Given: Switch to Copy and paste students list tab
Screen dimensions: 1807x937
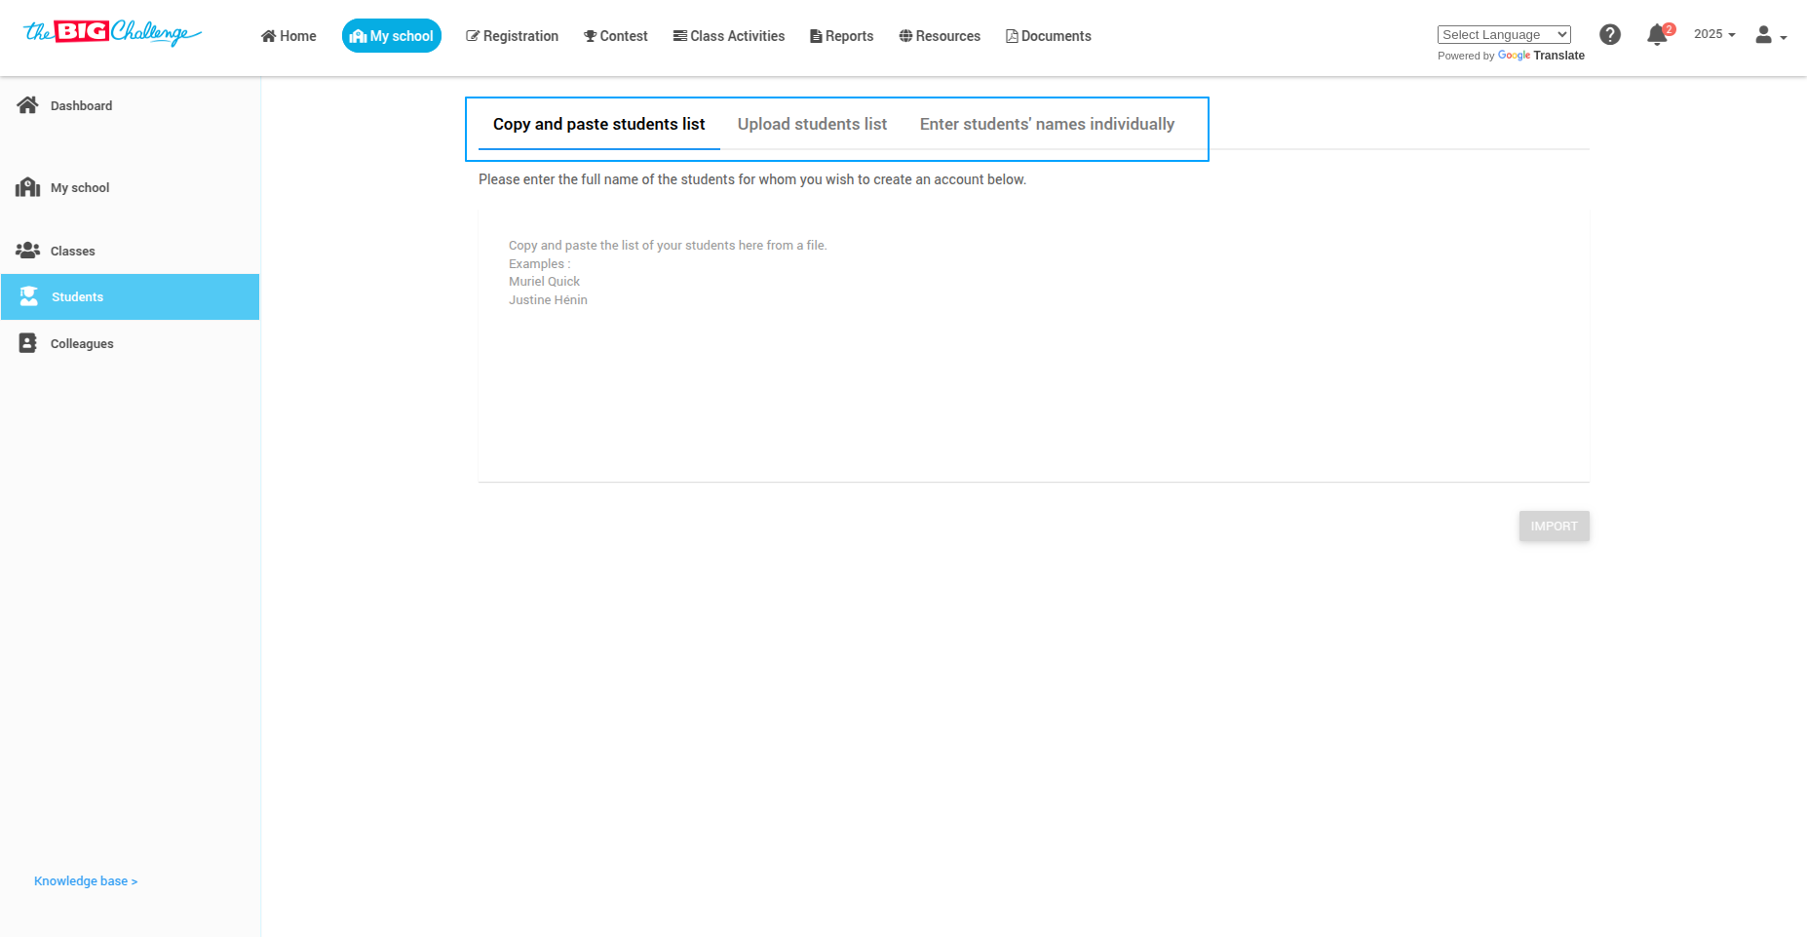Looking at the screenshot, I should point(598,125).
